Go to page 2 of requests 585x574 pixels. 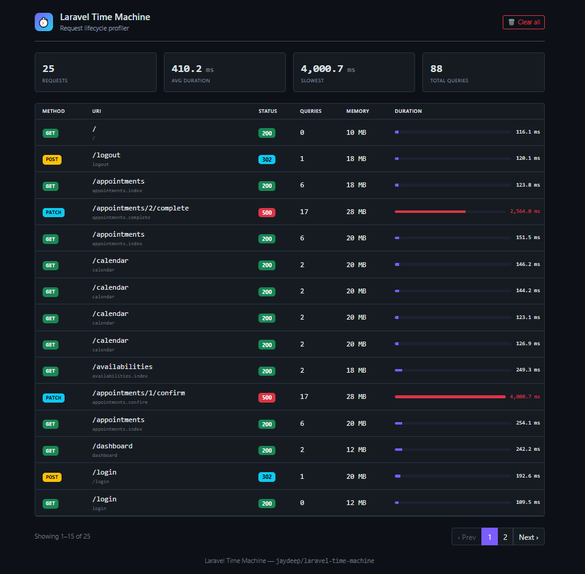click(x=505, y=537)
